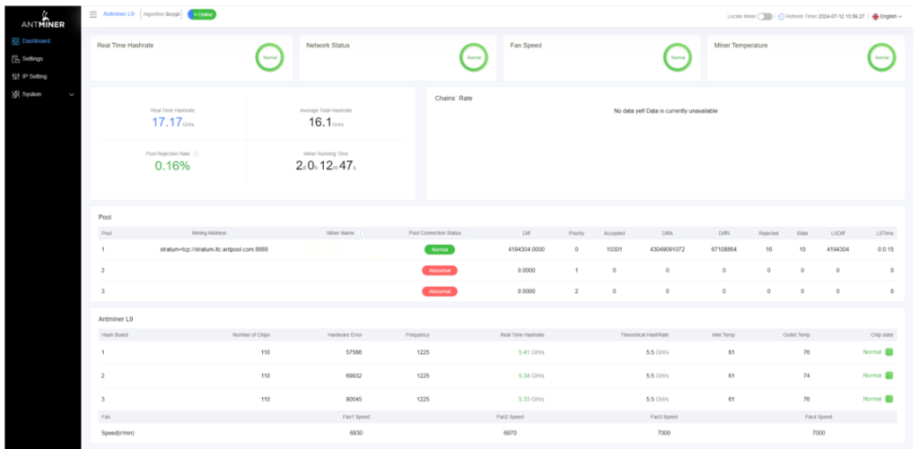Image resolution: width=919 pixels, height=449 pixels.
Task: Click Accepted count 10301
Action: [614, 249]
